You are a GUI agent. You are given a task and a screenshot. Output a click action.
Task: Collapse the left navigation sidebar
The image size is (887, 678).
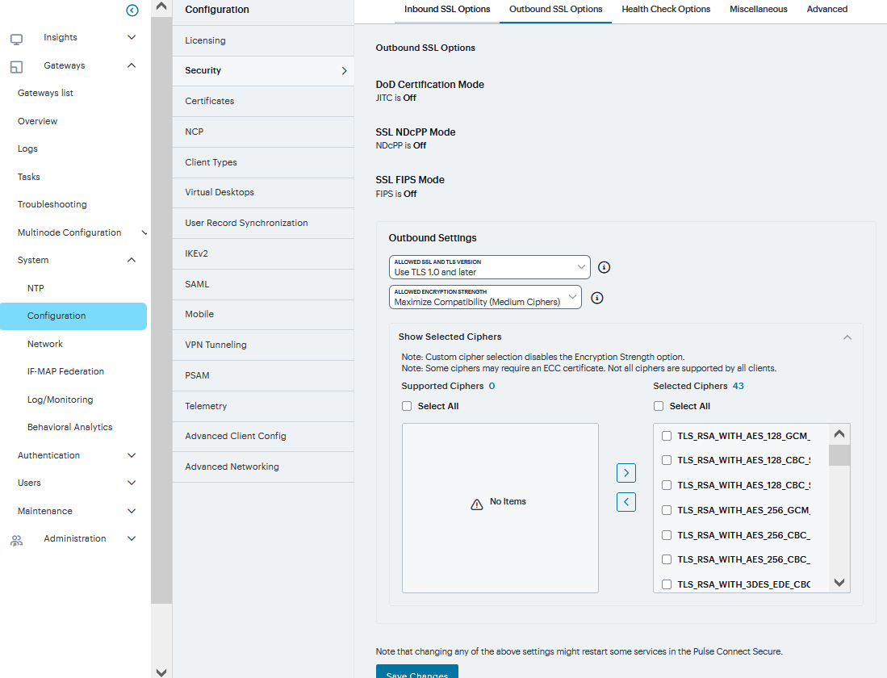point(132,10)
